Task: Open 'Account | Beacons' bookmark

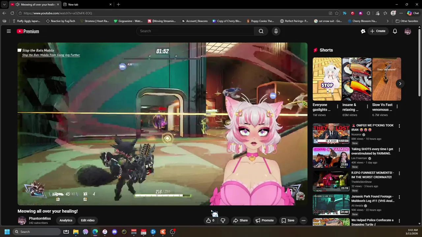Action: click(194, 21)
